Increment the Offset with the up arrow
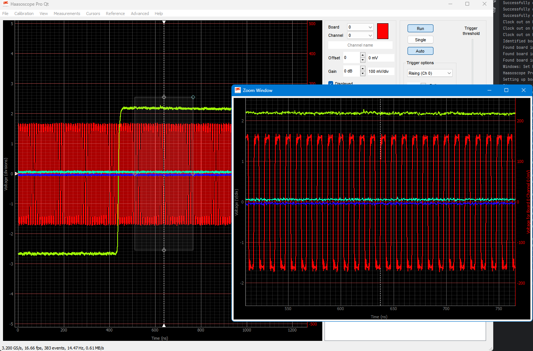This screenshot has width=533, height=351. [x=362, y=56]
